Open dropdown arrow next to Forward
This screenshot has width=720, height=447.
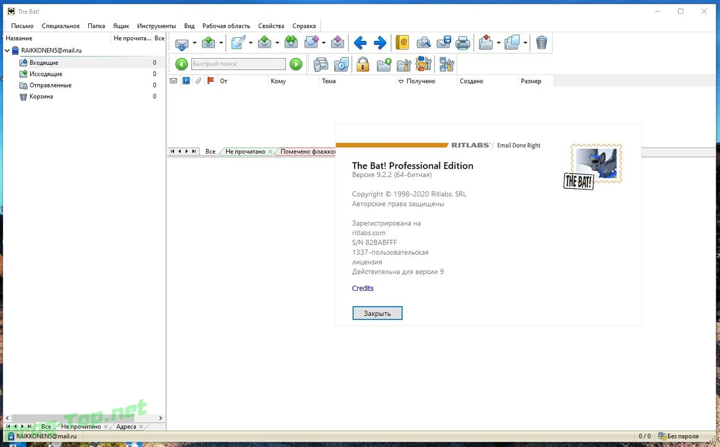click(x=324, y=43)
